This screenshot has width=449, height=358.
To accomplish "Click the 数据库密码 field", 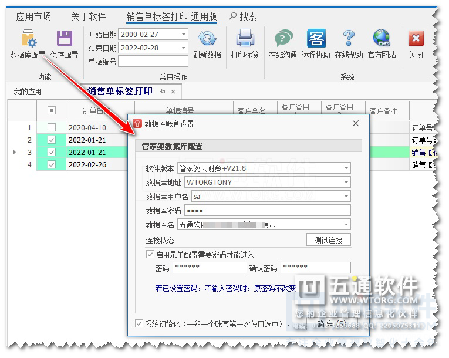I will tap(268, 211).
